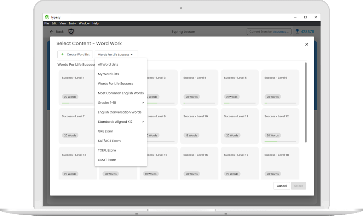Click the Words For Life Success section heading
363x216 pixels.
pos(76,65)
